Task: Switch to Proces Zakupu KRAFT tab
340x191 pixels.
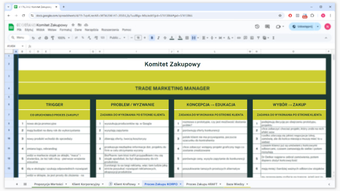Action: pyautogui.click(x=203, y=184)
